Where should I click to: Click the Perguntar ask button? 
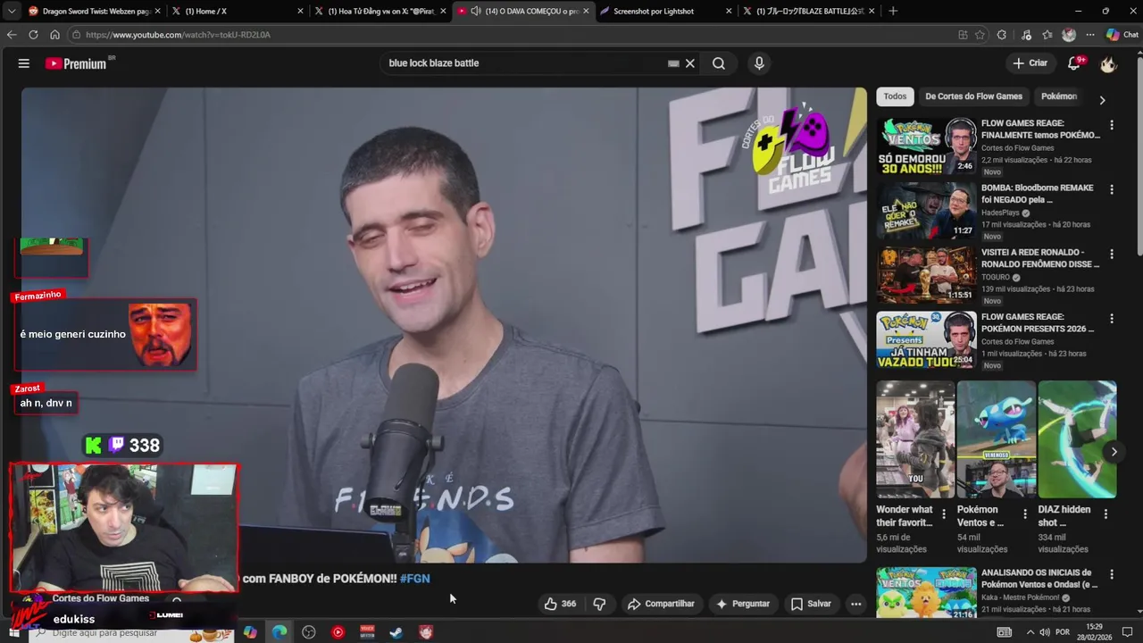pyautogui.click(x=742, y=604)
